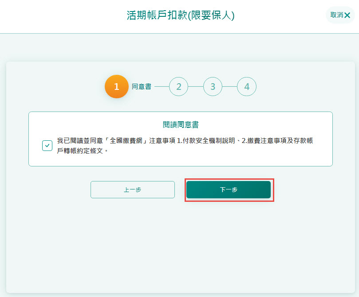Click the 活期帳戶扣款(限要保人) page title

click(x=181, y=15)
